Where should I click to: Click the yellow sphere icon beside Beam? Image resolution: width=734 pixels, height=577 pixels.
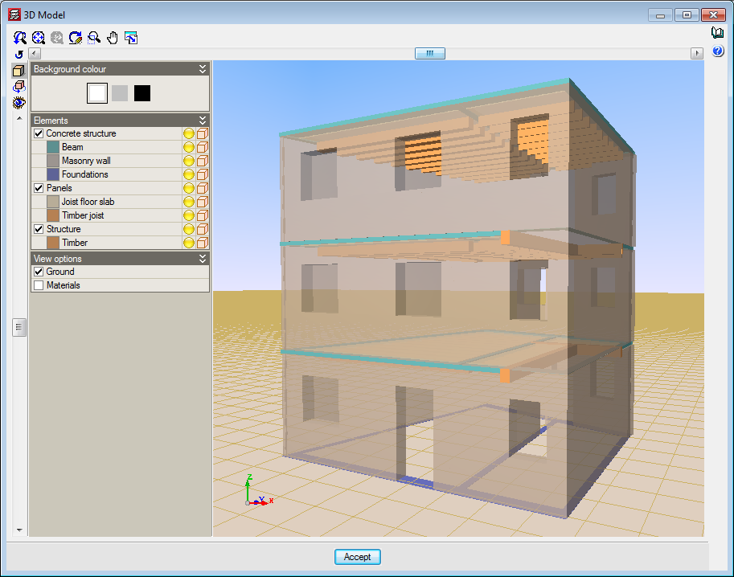coord(189,148)
